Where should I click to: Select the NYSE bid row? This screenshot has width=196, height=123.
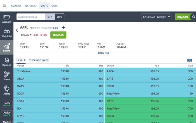point(59,116)
